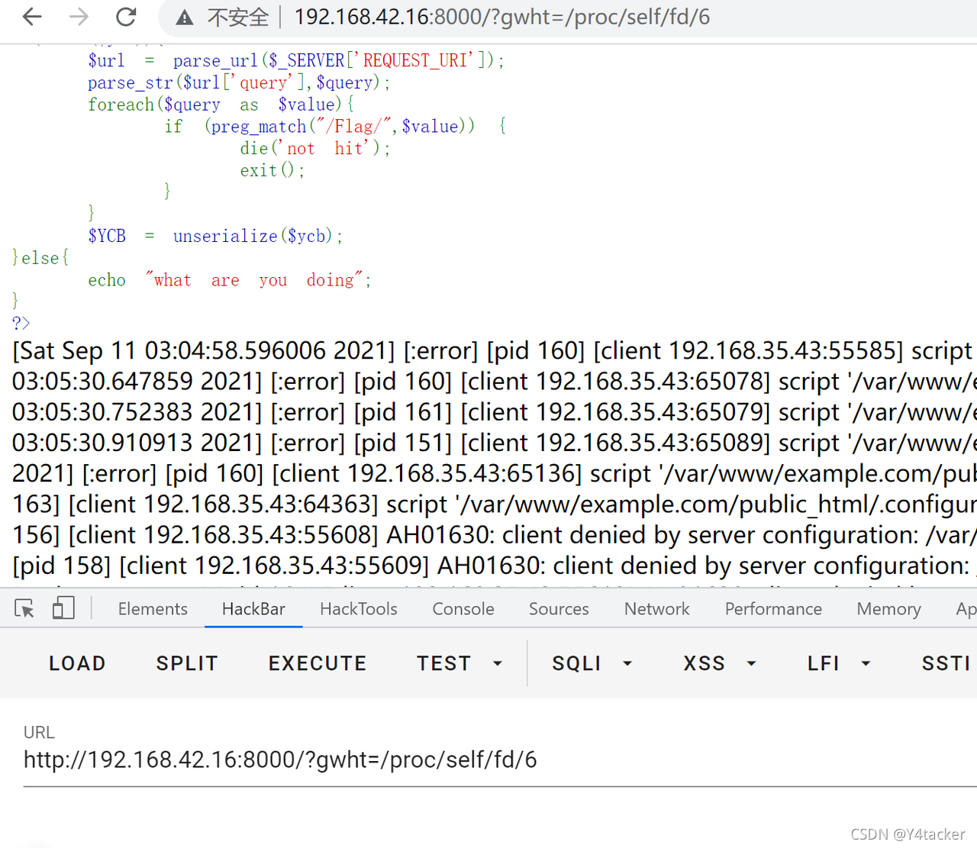
Task: Click the not-secure warning triangle icon
Action: [x=185, y=17]
